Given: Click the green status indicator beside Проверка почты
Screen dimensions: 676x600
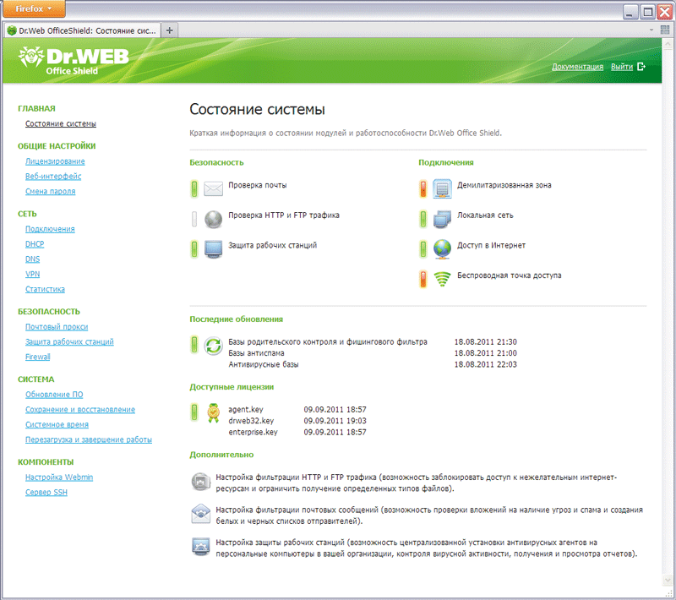Looking at the screenshot, I should pos(194,188).
